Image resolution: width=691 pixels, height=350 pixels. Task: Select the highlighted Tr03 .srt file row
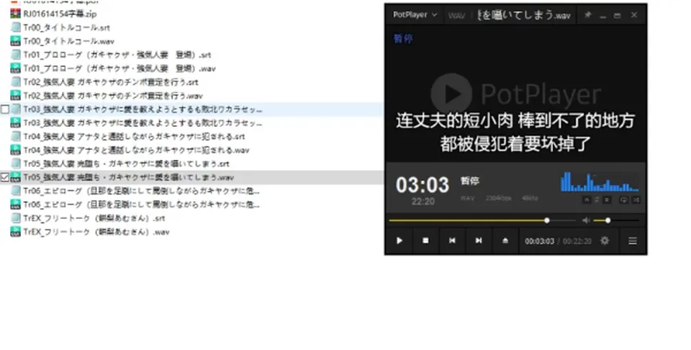[191, 109]
